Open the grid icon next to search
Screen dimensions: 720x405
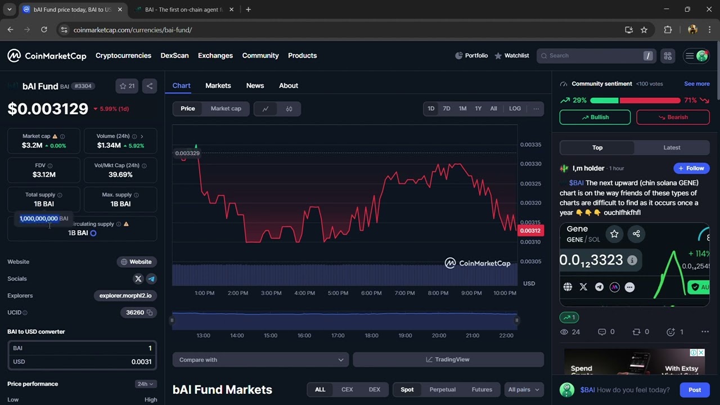pos(668,56)
